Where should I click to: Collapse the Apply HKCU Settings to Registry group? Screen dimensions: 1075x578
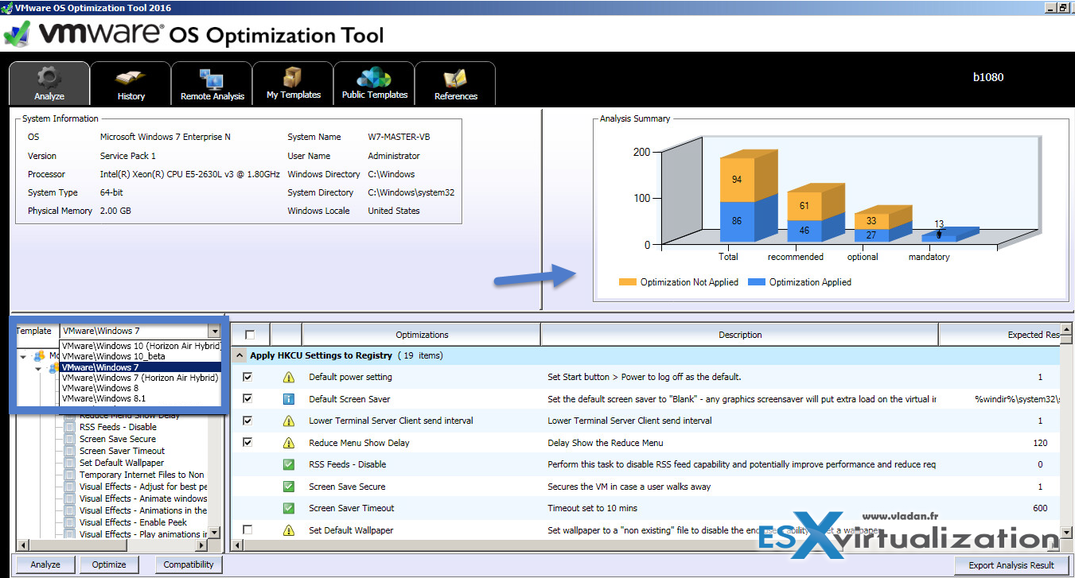point(239,355)
